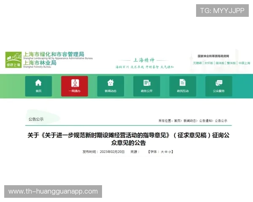Set font size to 中
Screen dimensions: 253x202
point(166,152)
